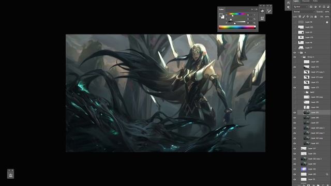Select Layer 194 copy
The width and height of the screenshot is (331, 186).
[314, 97]
